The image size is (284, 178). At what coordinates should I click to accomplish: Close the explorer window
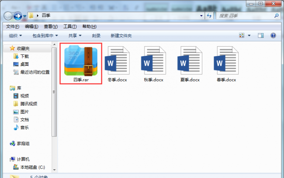click(x=274, y=3)
